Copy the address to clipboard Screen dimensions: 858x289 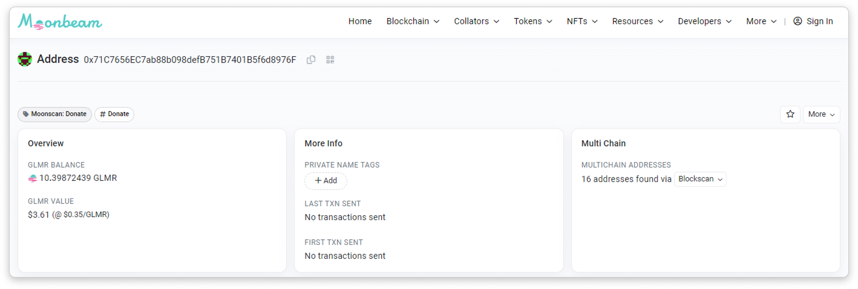tap(311, 60)
